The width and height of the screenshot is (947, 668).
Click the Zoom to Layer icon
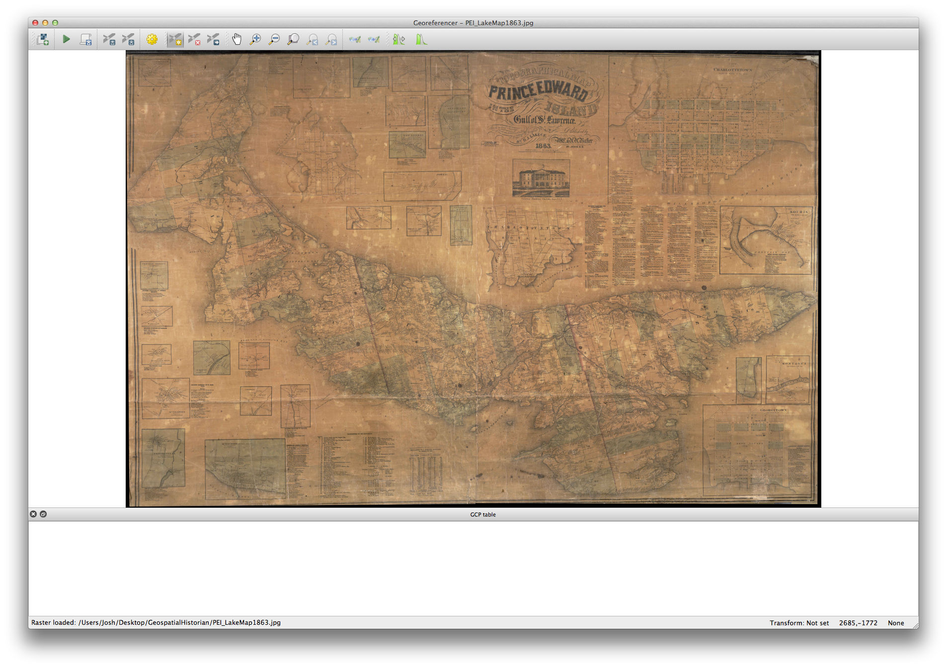[x=293, y=39]
